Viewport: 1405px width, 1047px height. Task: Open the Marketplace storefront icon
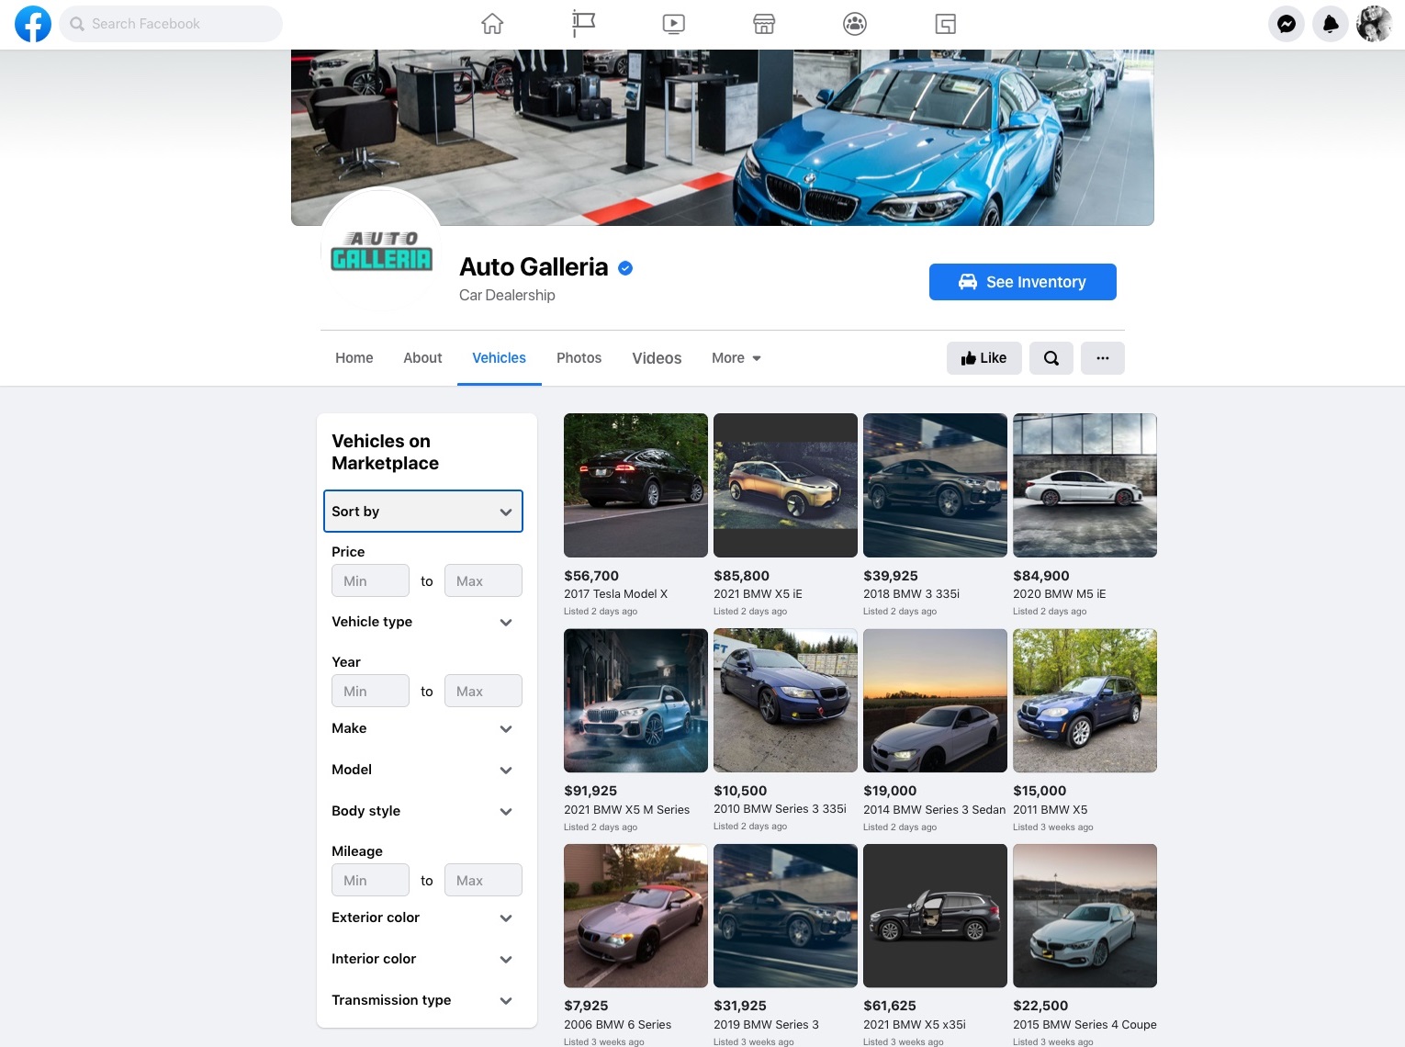pyautogui.click(x=764, y=24)
